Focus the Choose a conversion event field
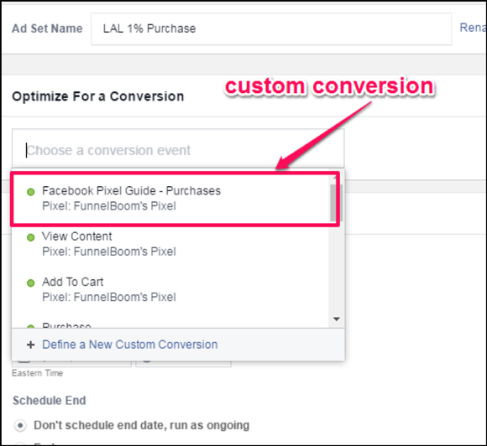Image resolution: width=487 pixels, height=446 pixels. click(x=178, y=149)
